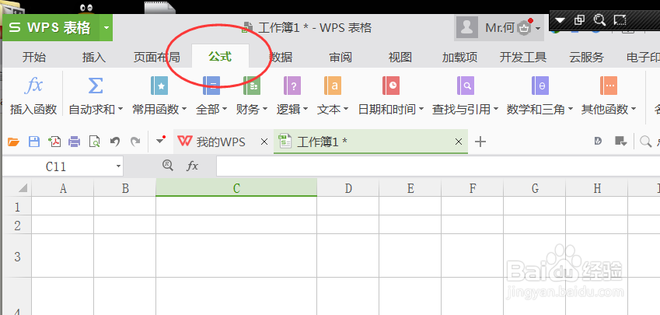Switch to the 云服务 tab
This screenshot has width=660, height=315.
(x=586, y=58)
